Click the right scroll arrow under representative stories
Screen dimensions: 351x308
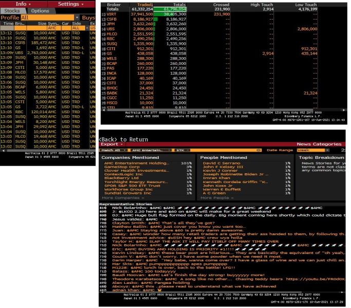coord(343,293)
